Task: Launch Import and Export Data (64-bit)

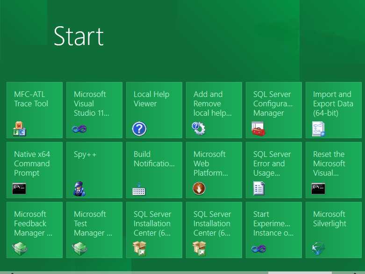Action: pos(333,110)
